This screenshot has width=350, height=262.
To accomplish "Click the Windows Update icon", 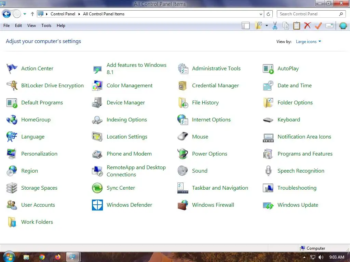I will (x=268, y=205).
